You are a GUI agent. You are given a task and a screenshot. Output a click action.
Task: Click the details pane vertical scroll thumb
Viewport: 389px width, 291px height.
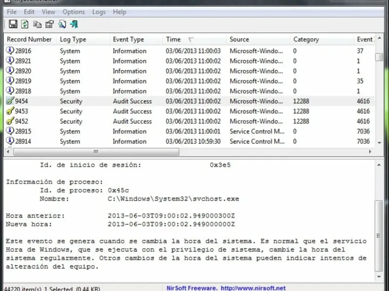(x=379, y=236)
